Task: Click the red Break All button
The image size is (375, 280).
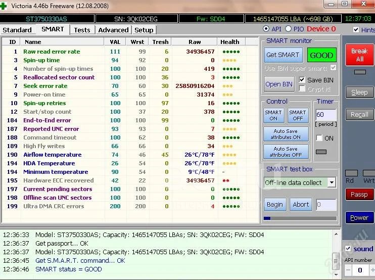Action: pyautogui.click(x=359, y=55)
